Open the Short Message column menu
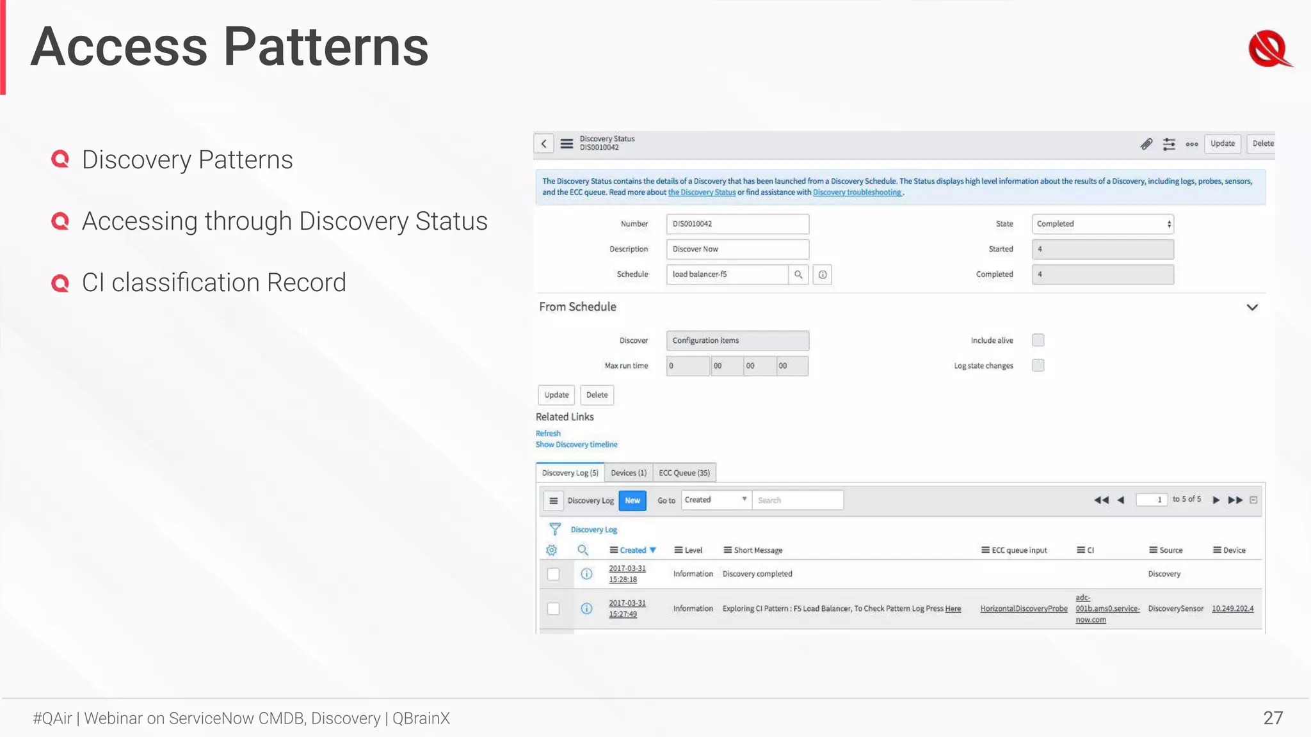Screen dimensions: 1311x737 (x=727, y=550)
